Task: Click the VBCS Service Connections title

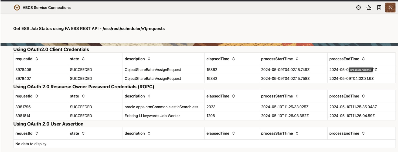Action: pyautogui.click(x=47, y=8)
